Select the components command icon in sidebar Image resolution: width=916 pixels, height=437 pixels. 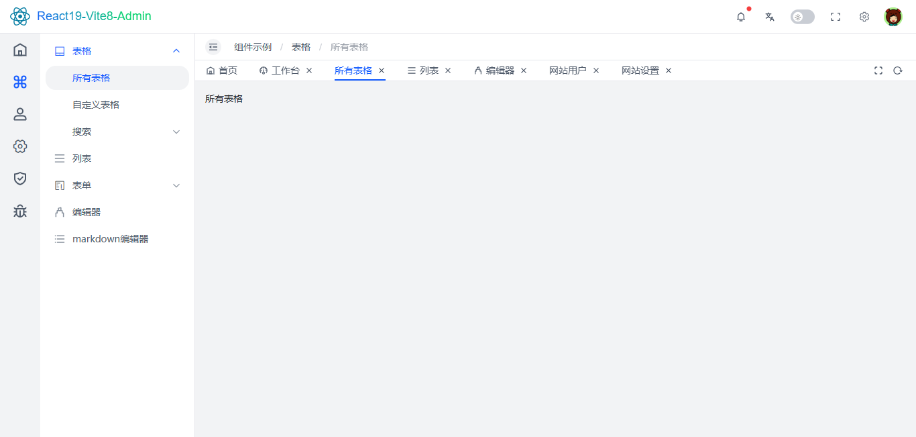pyautogui.click(x=20, y=82)
